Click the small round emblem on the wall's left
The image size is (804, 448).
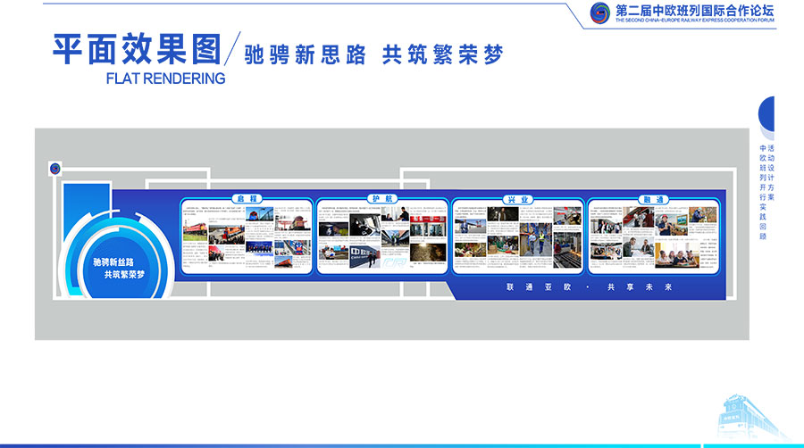point(55,167)
